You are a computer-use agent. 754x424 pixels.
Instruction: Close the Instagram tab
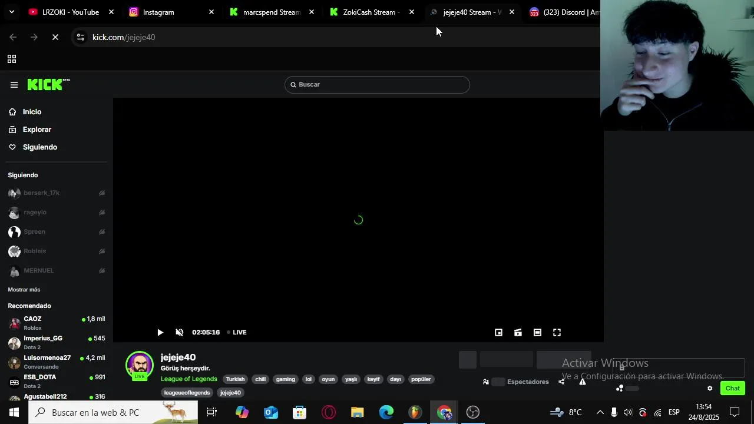pos(211,12)
